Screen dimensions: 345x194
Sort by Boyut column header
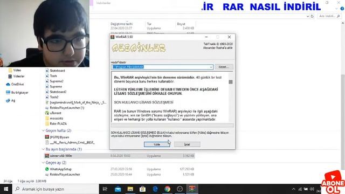point(181,24)
